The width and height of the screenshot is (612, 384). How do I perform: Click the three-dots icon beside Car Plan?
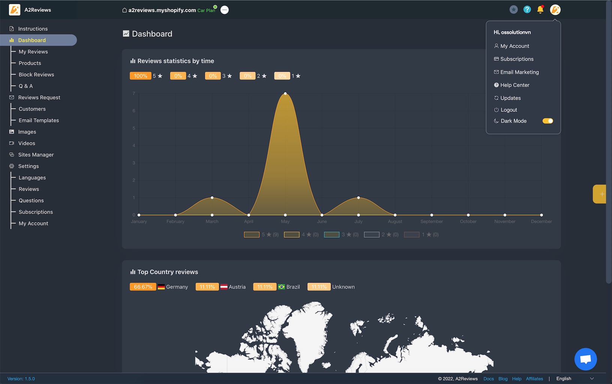224,10
